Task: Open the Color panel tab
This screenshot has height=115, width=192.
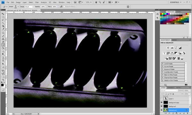Action: [163, 12]
